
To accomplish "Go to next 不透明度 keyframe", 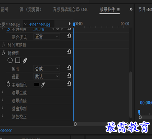I will 62,29.
